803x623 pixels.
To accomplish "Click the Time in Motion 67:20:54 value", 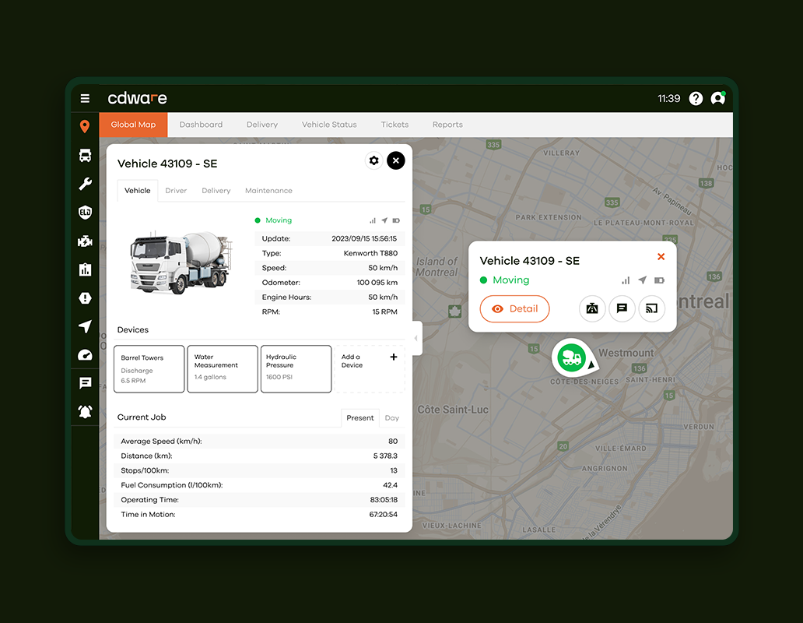I will 383,515.
